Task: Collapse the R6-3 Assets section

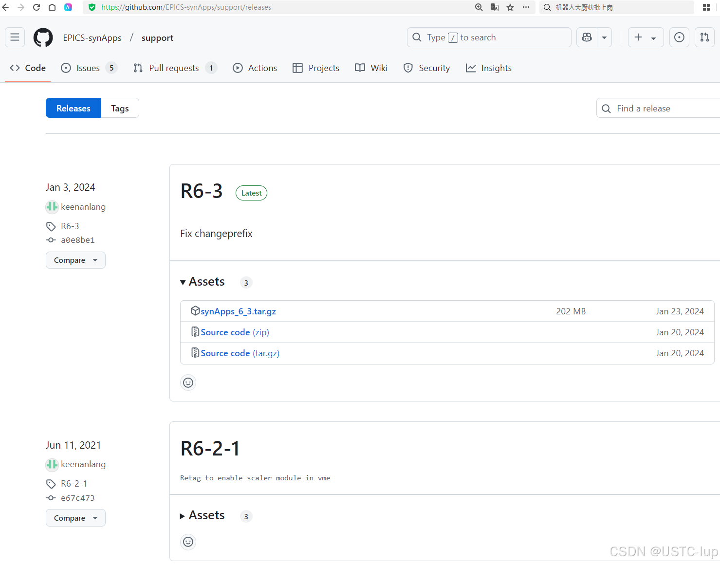Action: [x=203, y=282]
